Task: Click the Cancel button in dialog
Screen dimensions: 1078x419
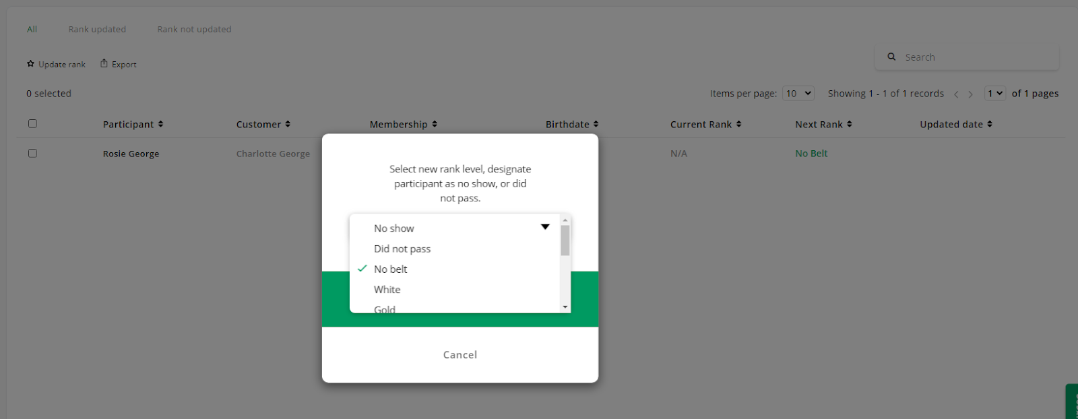Action: (x=460, y=355)
